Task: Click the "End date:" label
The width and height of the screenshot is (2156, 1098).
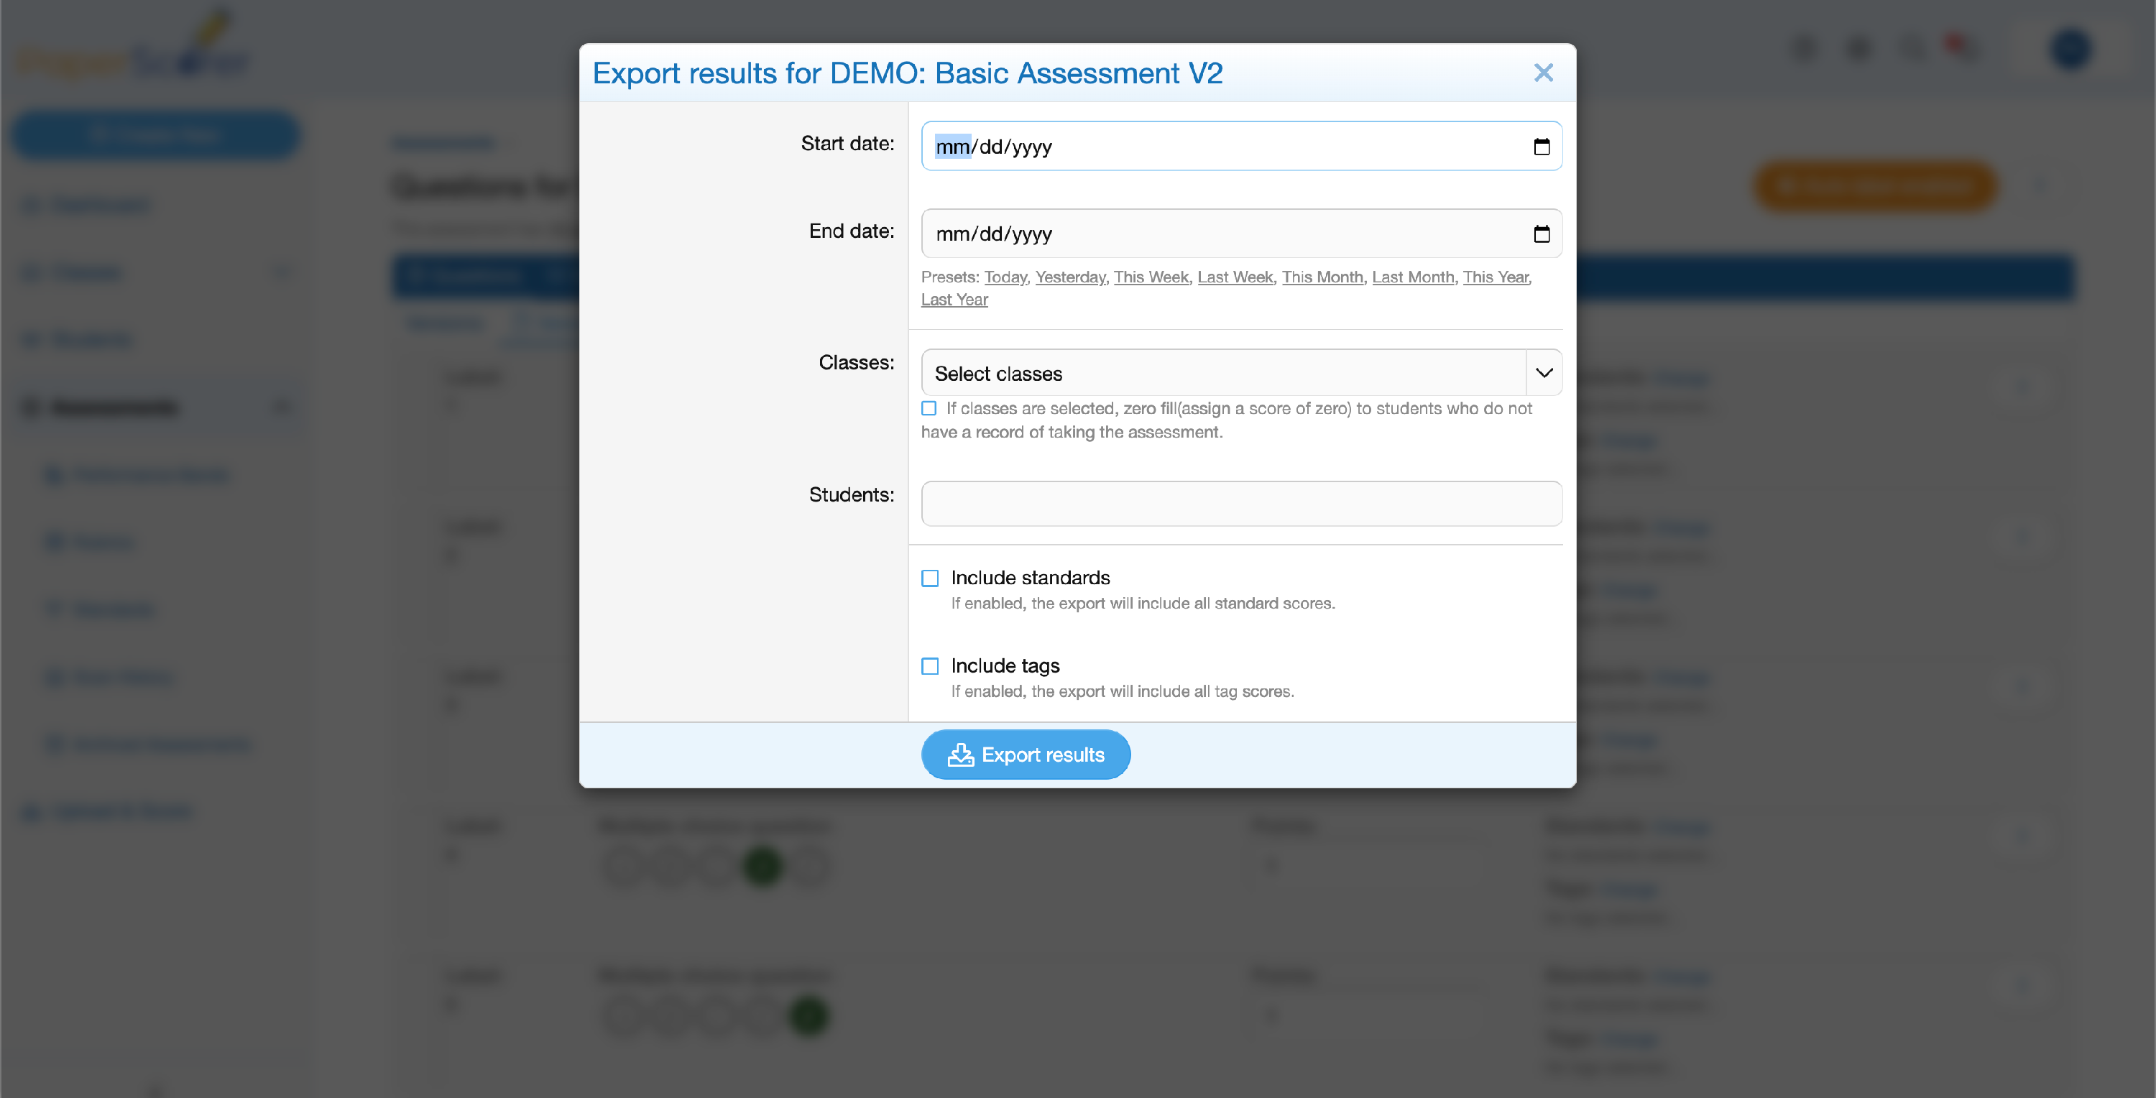Action: click(x=851, y=231)
